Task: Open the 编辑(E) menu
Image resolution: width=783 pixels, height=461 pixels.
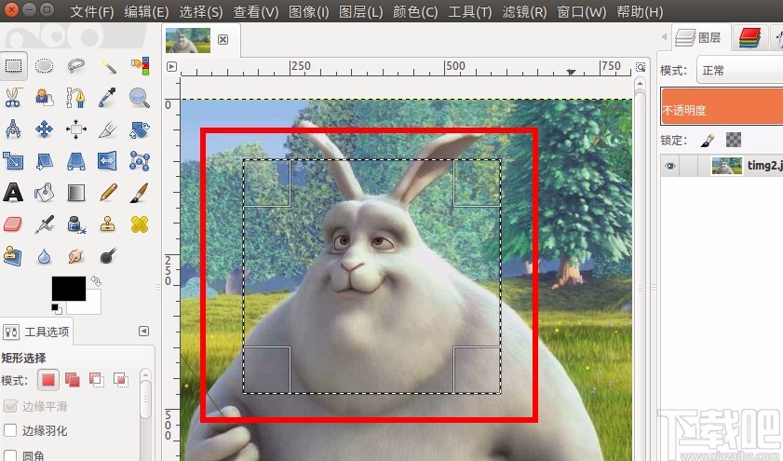Action: (146, 11)
